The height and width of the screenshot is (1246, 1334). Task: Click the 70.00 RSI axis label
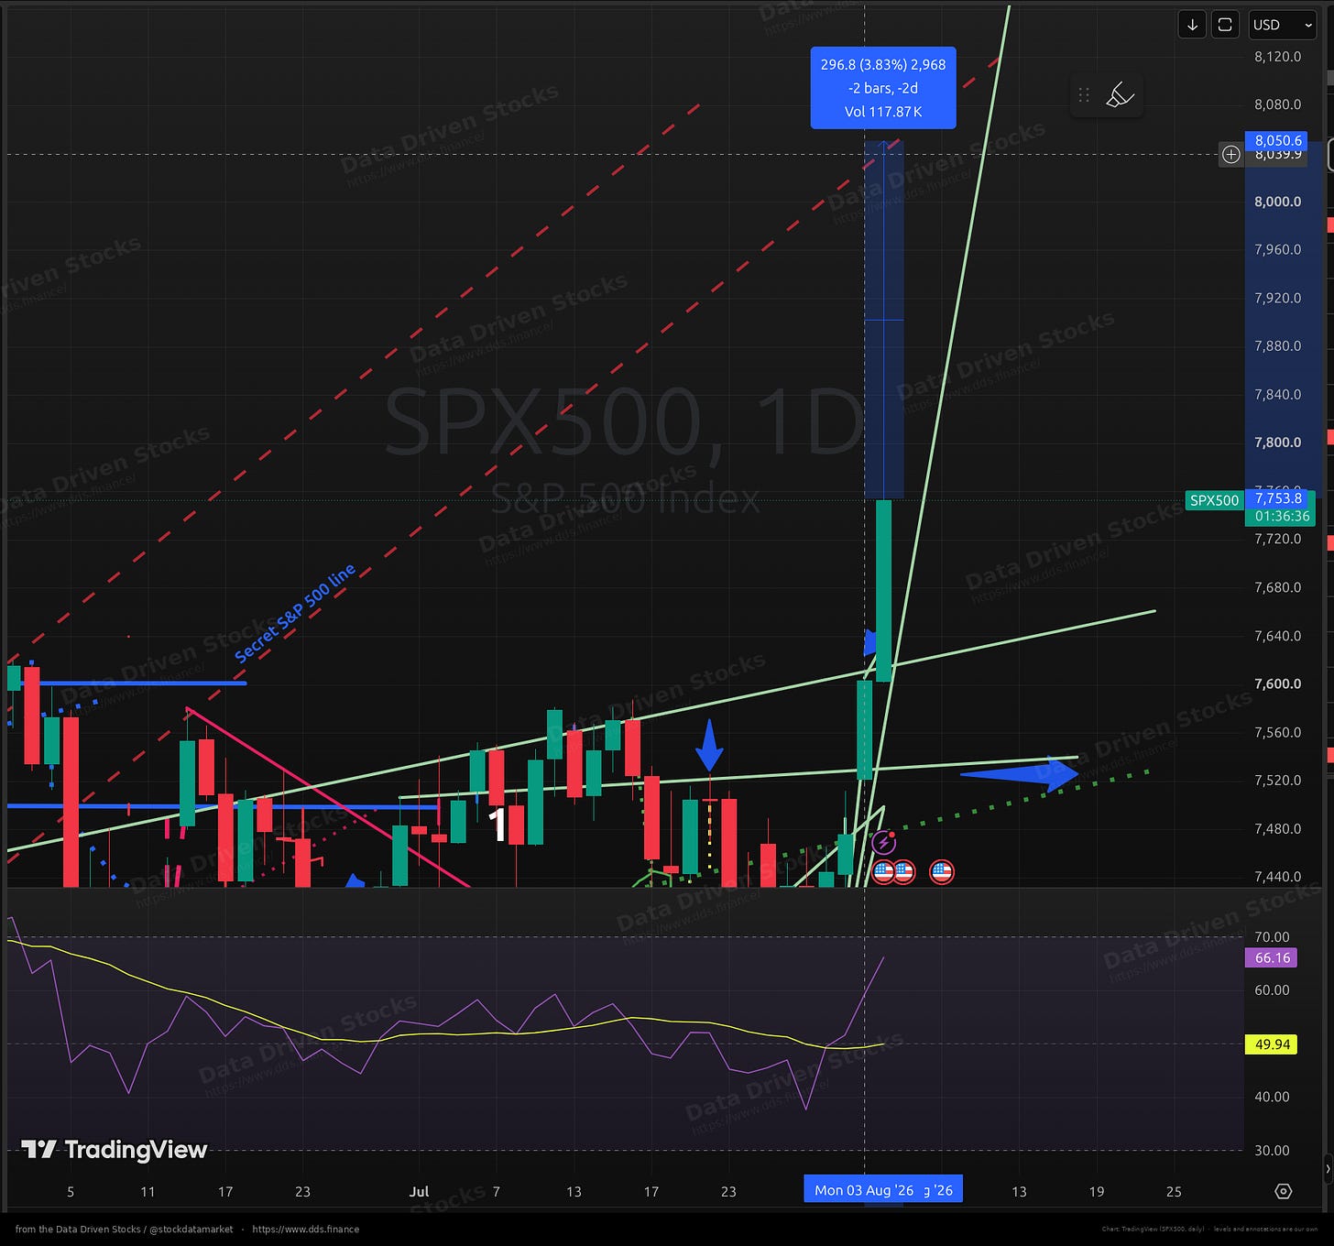1273,936
